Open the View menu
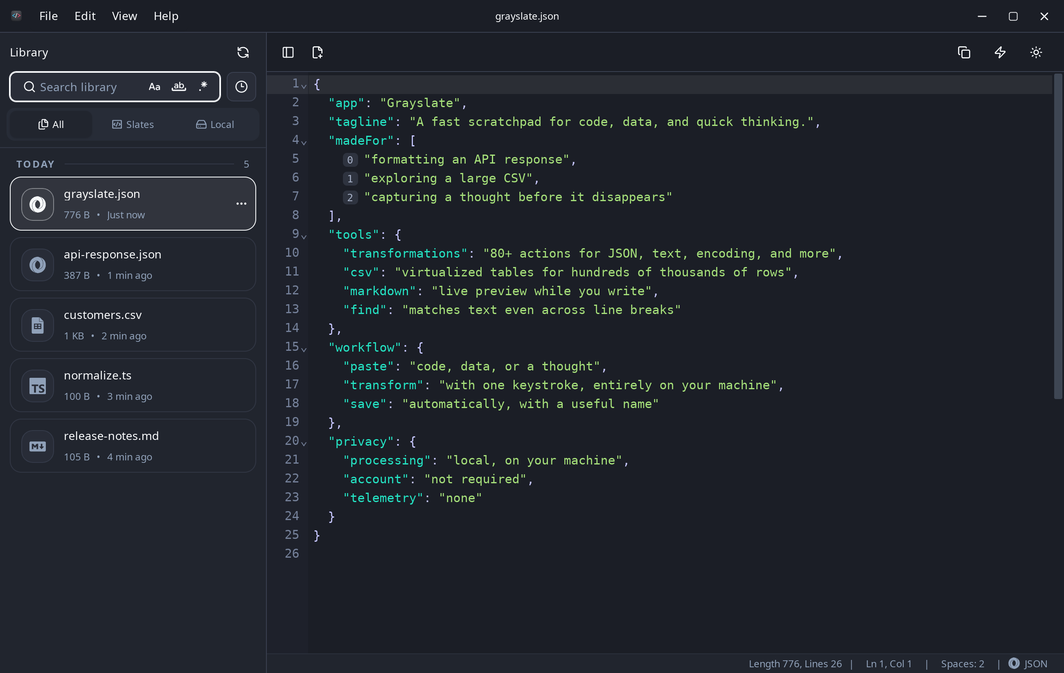This screenshot has width=1064, height=673. tap(124, 16)
